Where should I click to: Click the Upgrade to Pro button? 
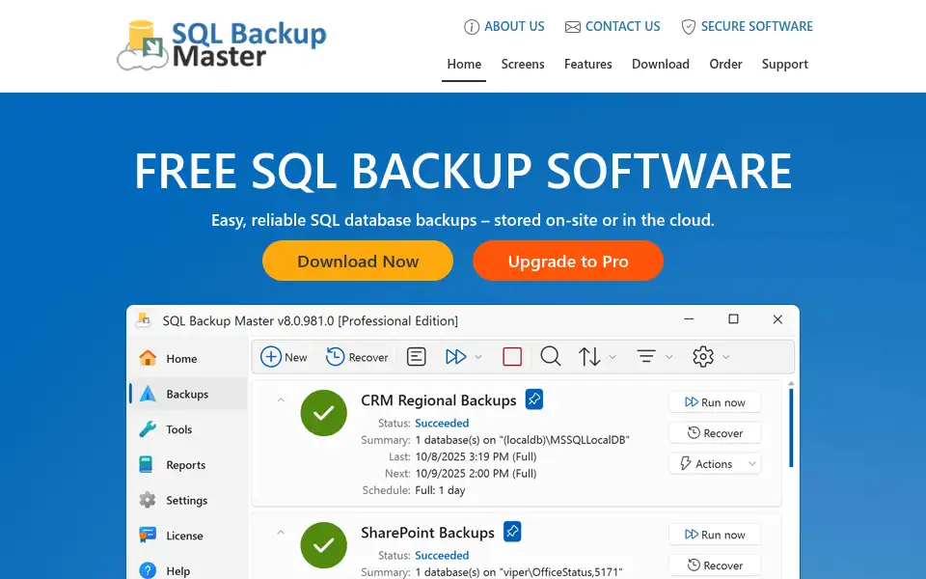[x=567, y=261]
